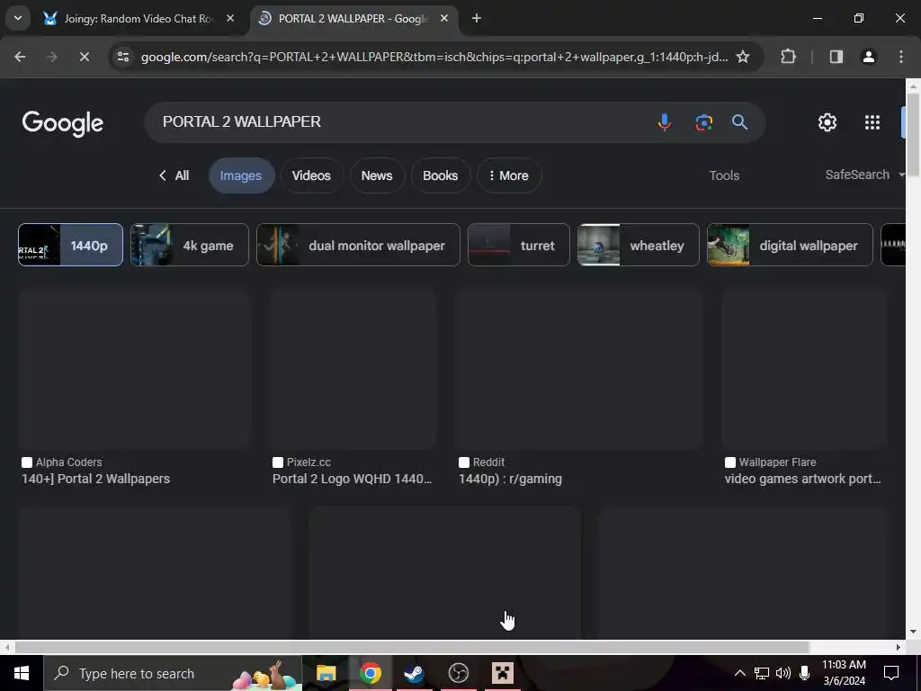Open '140+] Portal 2 Wallpapers' link

click(x=95, y=479)
